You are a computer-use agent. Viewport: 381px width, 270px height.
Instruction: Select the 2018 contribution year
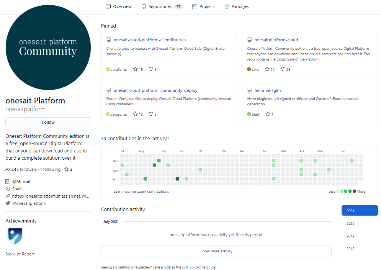350,249
